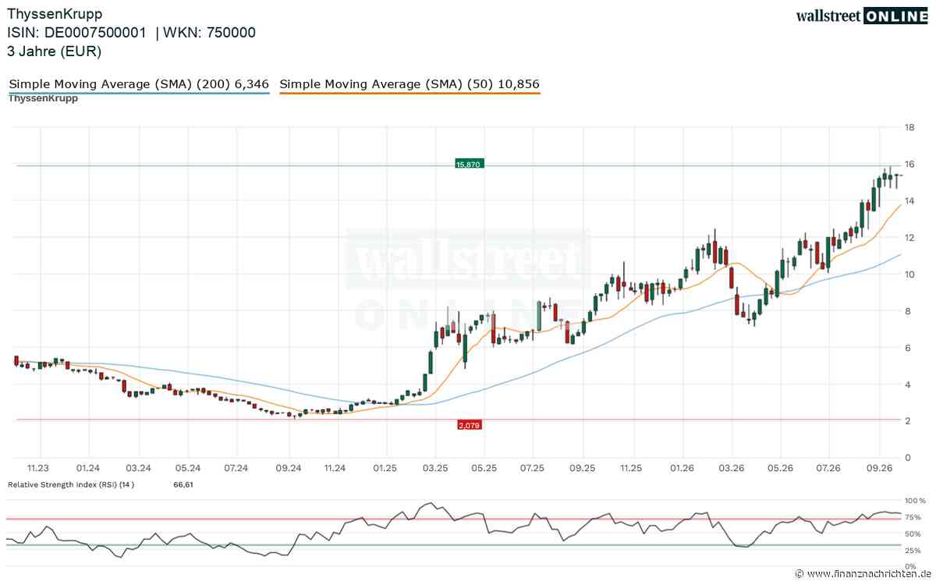This screenshot has width=936, height=585.
Task: Click the price axis label 8
Action: 907,310
